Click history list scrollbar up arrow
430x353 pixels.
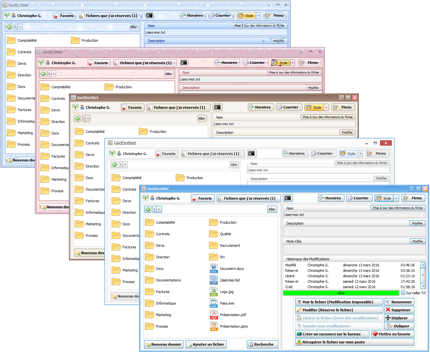point(423,265)
